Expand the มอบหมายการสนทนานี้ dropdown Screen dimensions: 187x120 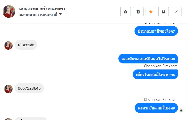click(x=60, y=14)
